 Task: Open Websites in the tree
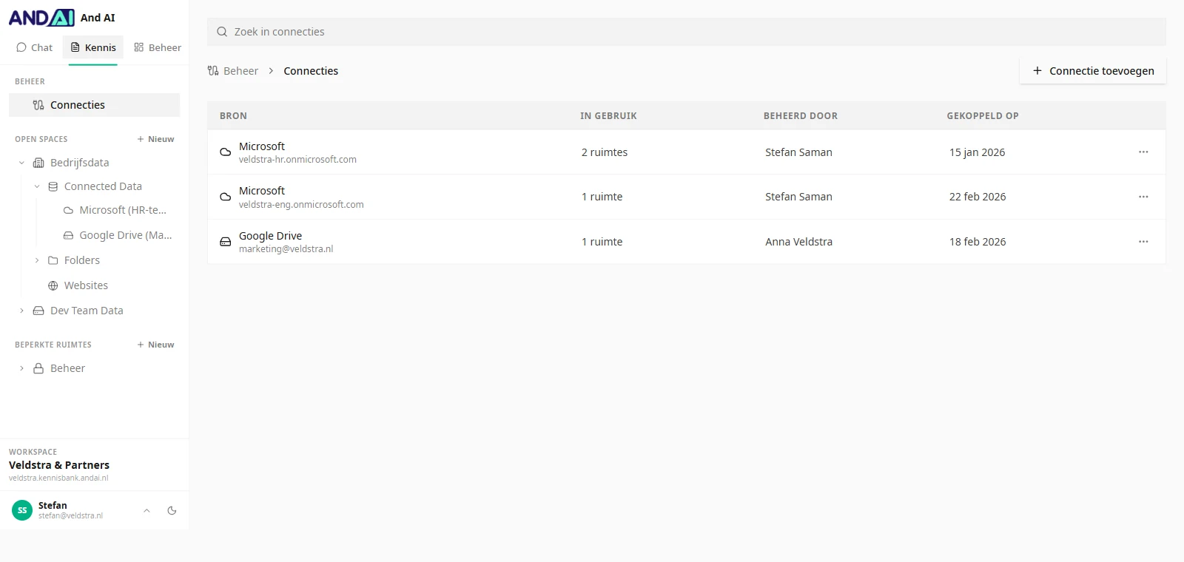click(86, 285)
